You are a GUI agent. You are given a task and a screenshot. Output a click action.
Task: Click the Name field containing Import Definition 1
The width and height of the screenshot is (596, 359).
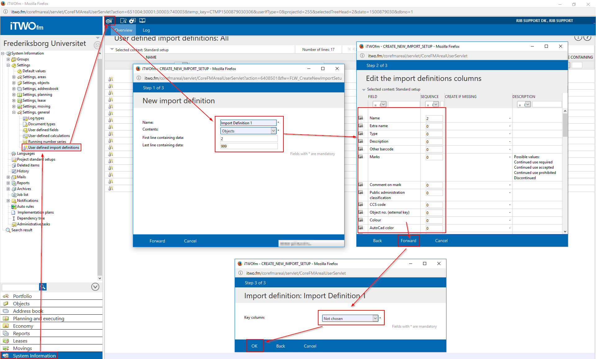pyautogui.click(x=248, y=123)
